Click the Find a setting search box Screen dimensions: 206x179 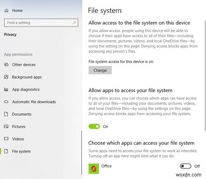coord(41,23)
